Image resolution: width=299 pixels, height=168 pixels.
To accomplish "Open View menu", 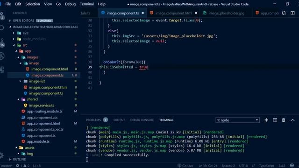I will (x=48, y=4).
